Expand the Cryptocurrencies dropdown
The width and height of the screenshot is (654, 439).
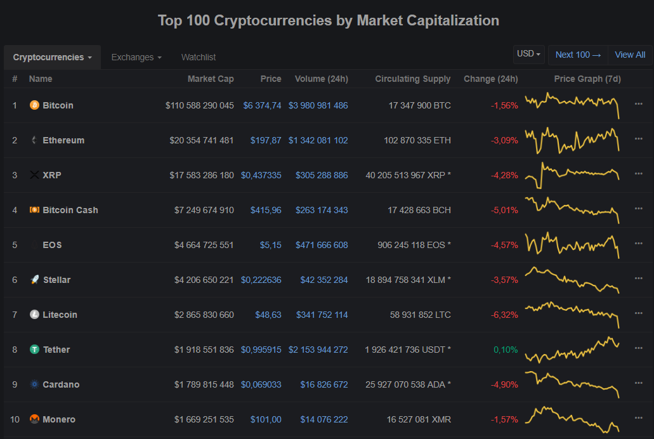pos(53,57)
